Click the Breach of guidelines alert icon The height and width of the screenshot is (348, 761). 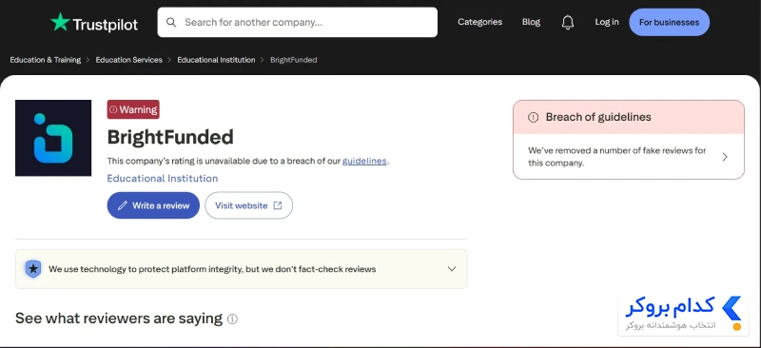tap(533, 117)
